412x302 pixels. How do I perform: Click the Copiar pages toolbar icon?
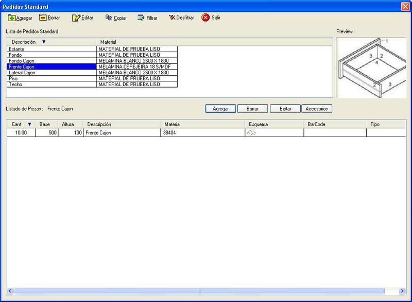point(109,18)
